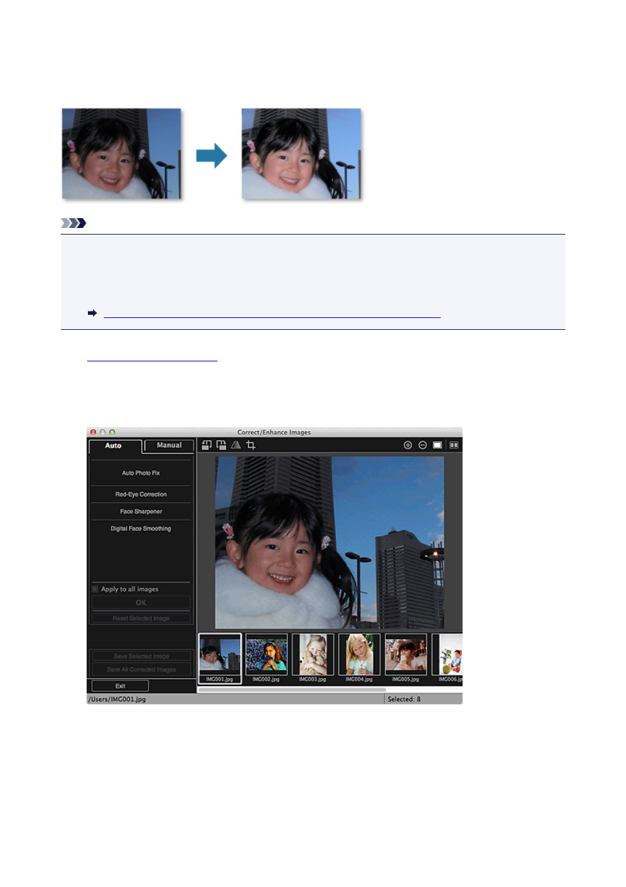
Task: Click Save Selected Image
Action: (141, 656)
